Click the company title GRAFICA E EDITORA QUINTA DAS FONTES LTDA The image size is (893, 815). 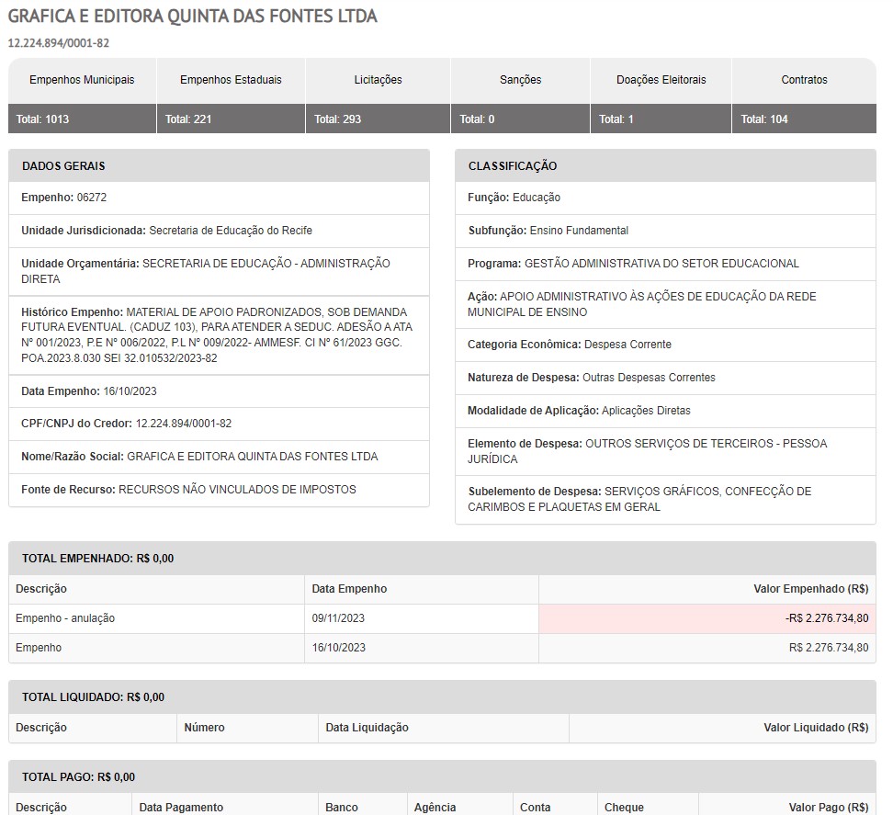tap(193, 16)
